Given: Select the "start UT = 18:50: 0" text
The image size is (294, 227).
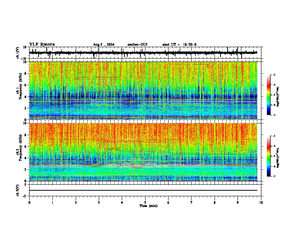Looking at the screenshot, I should (179, 45).
